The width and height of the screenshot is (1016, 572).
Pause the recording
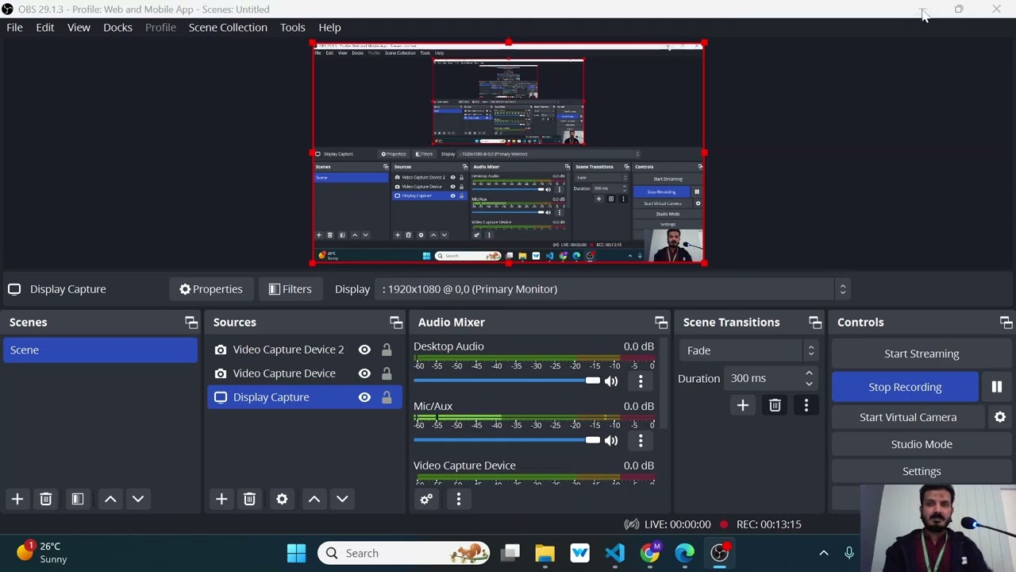click(x=997, y=387)
